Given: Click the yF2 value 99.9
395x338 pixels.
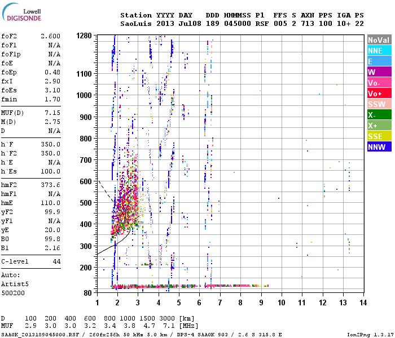Looking at the screenshot, I should [x=52, y=212].
